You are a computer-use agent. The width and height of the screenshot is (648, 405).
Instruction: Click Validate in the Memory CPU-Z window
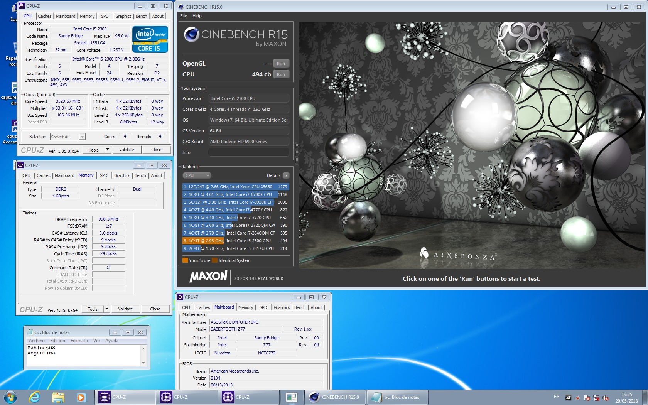point(125,309)
